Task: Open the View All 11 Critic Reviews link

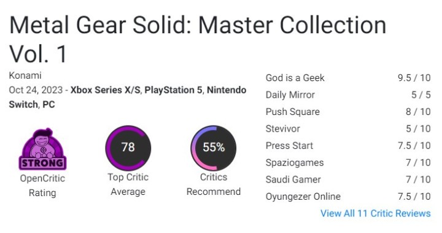Action: pyautogui.click(x=376, y=213)
